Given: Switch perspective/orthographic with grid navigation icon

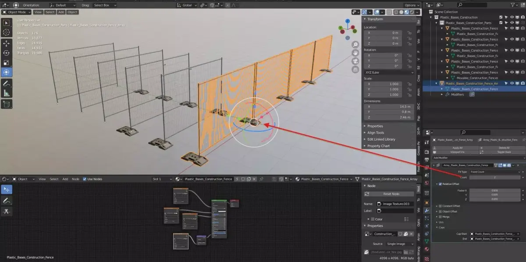Looking at the screenshot, I should 355,69.
